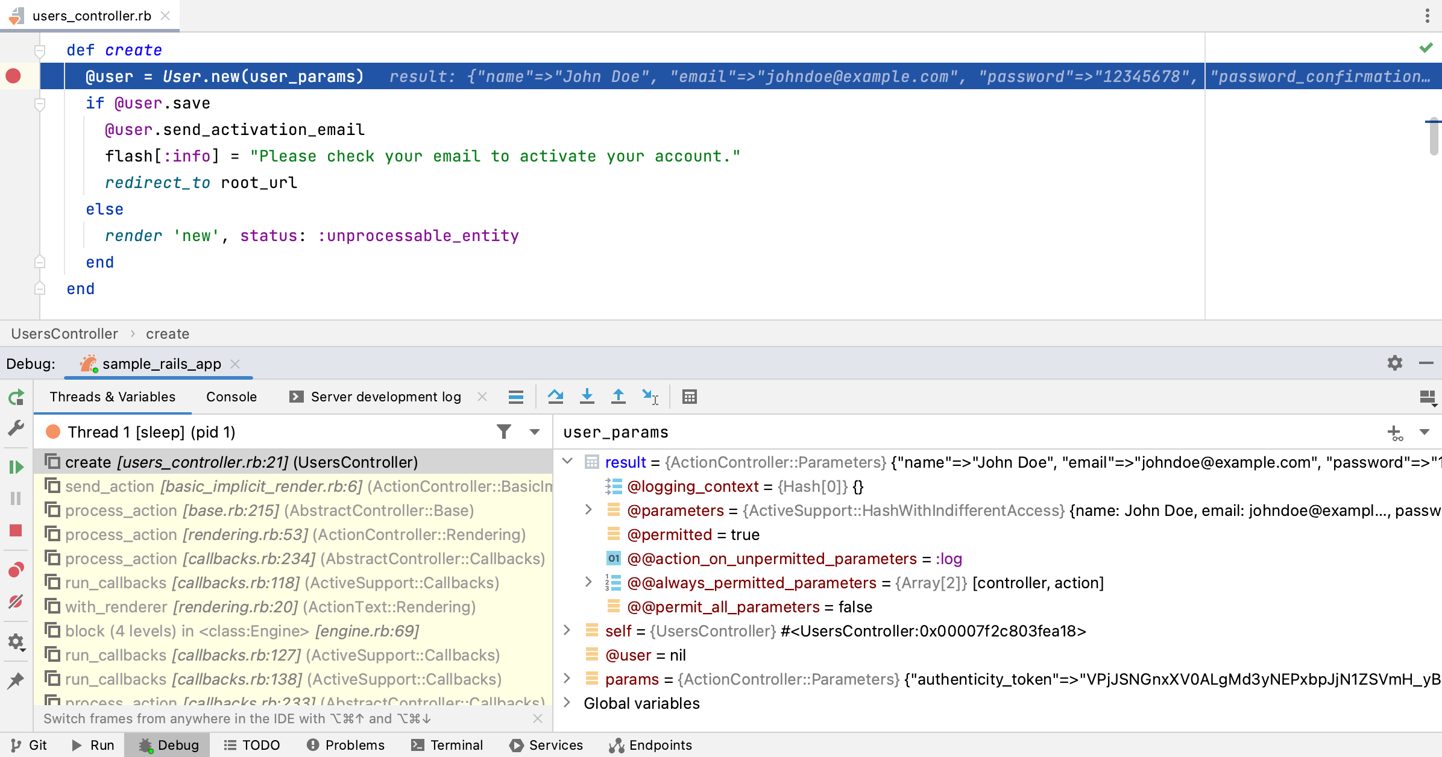Image resolution: width=1442 pixels, height=757 pixels.
Task: Step out of the current frame
Action: coord(618,396)
